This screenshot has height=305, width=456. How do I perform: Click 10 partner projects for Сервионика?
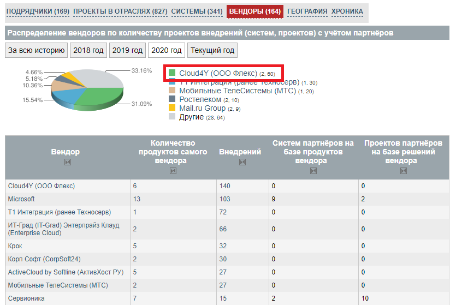pyautogui.click(x=365, y=298)
